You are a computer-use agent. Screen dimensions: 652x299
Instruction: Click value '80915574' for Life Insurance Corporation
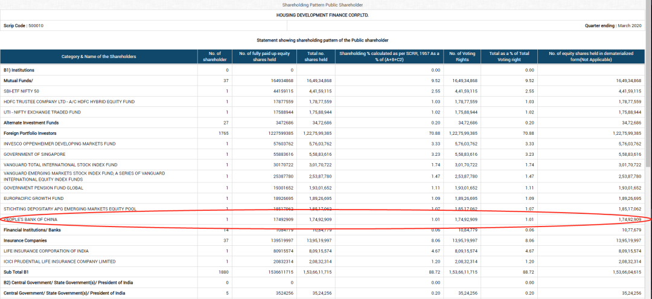285,251
